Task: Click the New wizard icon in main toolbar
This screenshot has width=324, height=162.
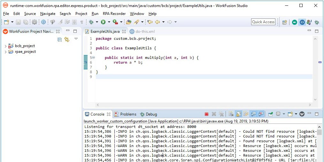Action: coord(7,22)
